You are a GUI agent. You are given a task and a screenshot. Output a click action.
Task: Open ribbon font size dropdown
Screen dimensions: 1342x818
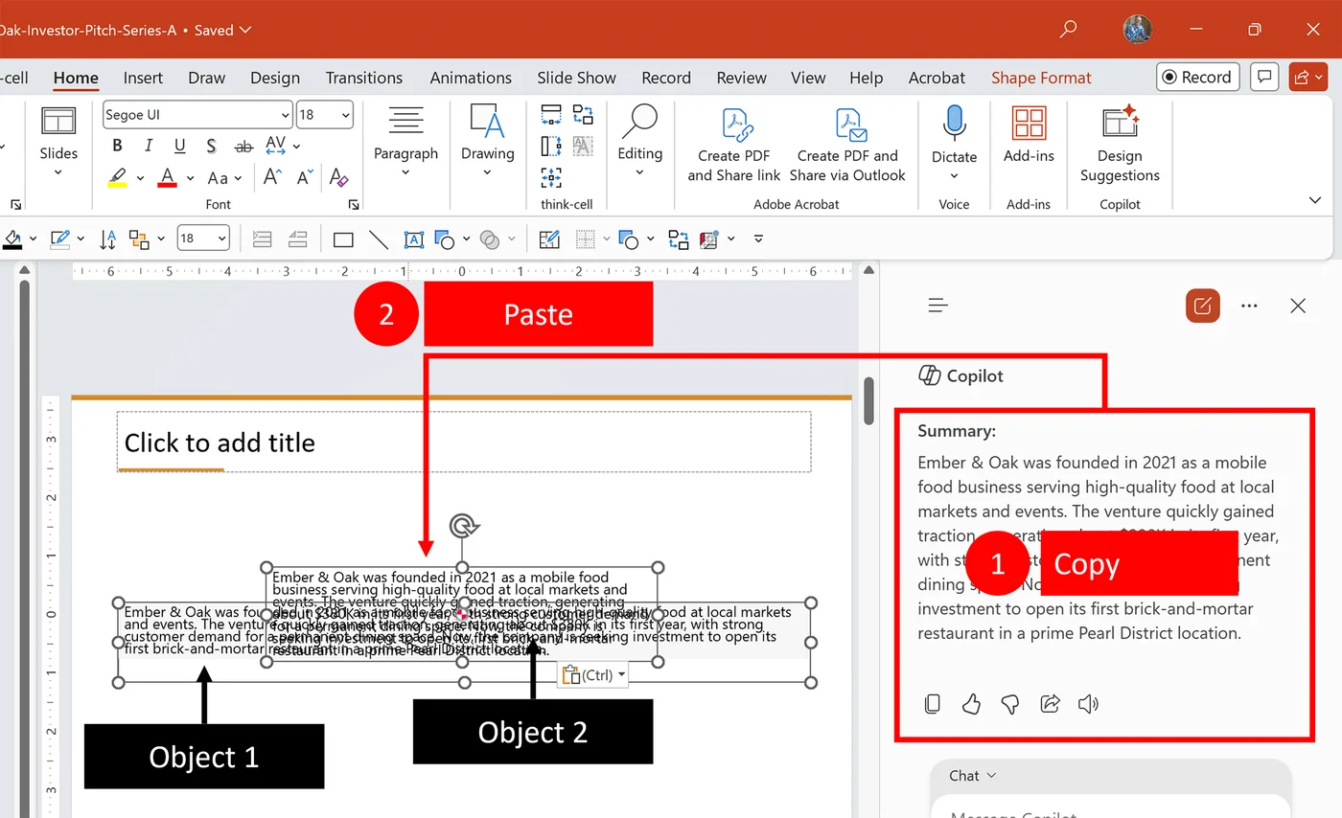click(344, 115)
